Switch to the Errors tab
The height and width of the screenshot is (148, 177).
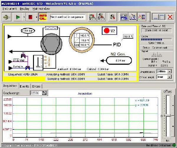click(x=36, y=86)
